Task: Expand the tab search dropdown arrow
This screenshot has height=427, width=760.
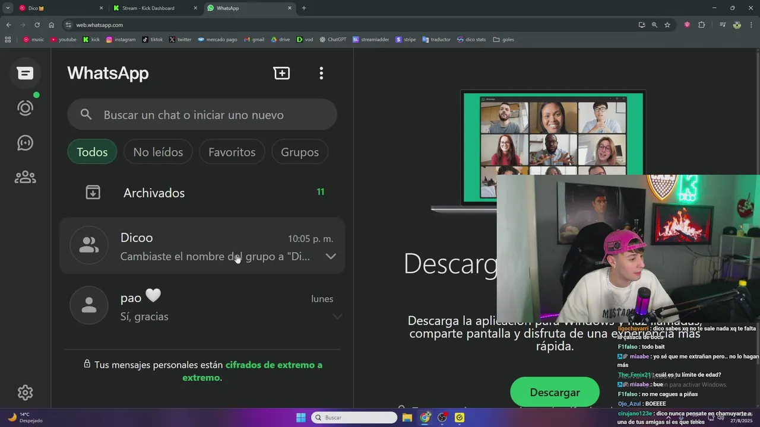Action: tap(8, 8)
